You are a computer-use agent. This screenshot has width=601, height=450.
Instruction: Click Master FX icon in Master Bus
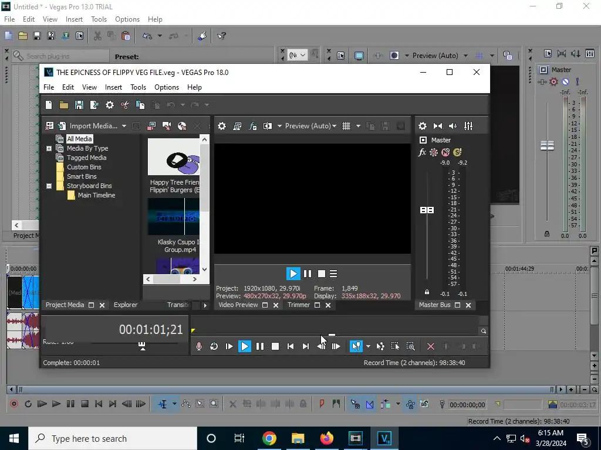coord(422,152)
